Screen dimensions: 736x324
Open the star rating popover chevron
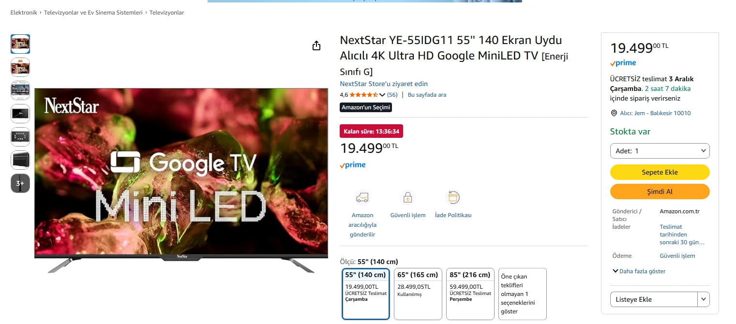(x=382, y=95)
